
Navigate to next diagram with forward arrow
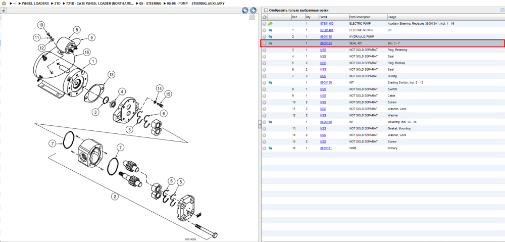253,10
